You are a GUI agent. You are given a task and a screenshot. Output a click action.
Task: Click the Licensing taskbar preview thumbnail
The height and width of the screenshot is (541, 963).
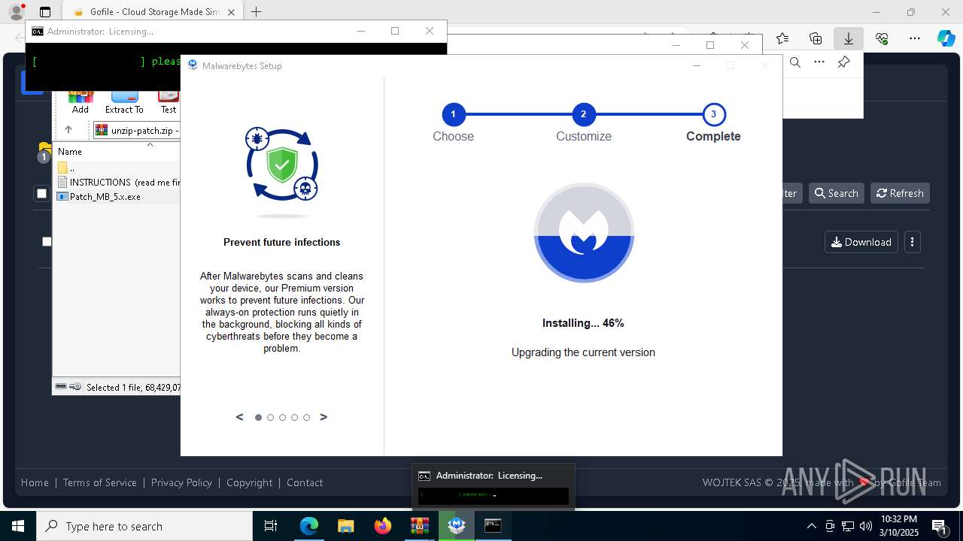click(494, 488)
